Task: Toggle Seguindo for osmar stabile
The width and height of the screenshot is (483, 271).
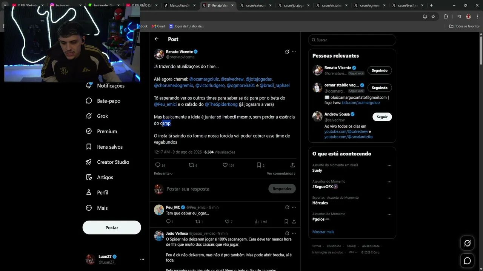Action: click(380, 88)
